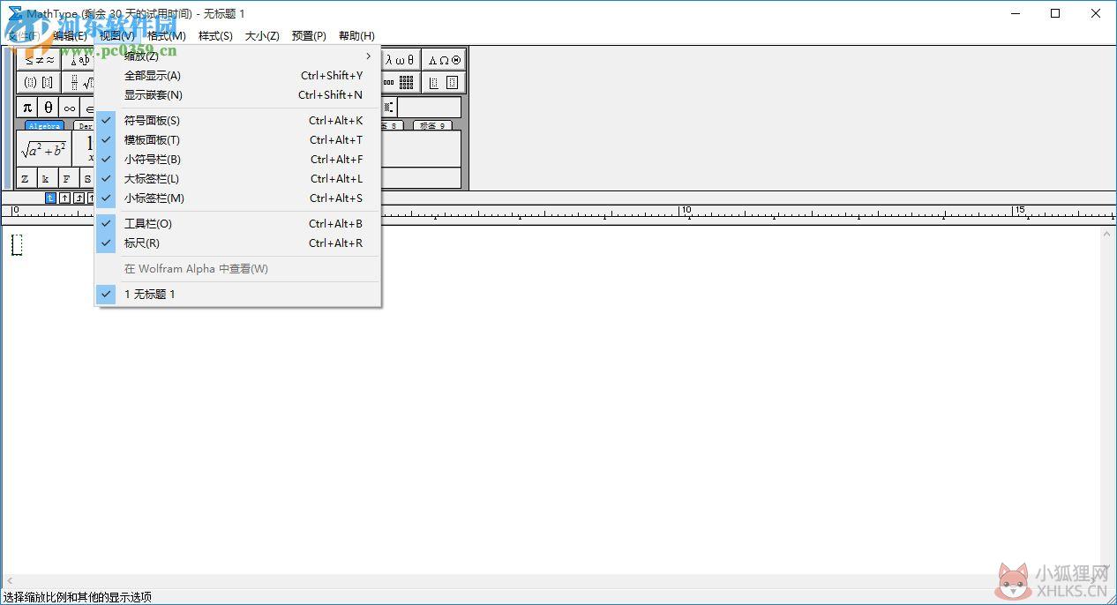Insert the pi symbol
This screenshot has width=1117, height=605.
pyautogui.click(x=27, y=108)
